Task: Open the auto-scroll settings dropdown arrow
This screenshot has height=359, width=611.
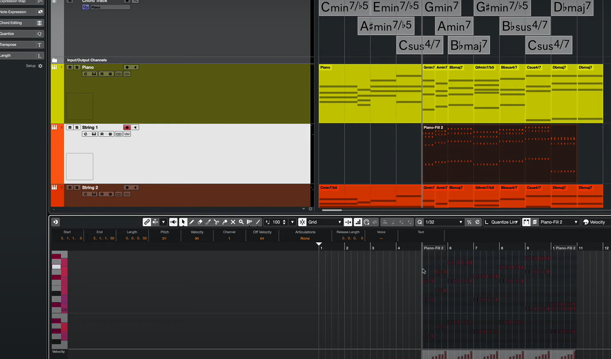Action: click(163, 222)
